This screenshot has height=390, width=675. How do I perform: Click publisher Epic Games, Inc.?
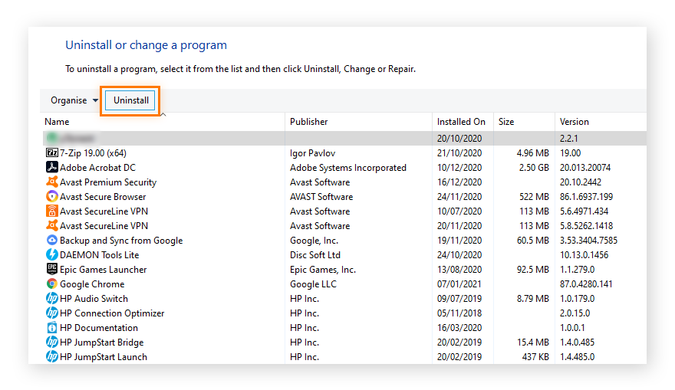tap(323, 270)
